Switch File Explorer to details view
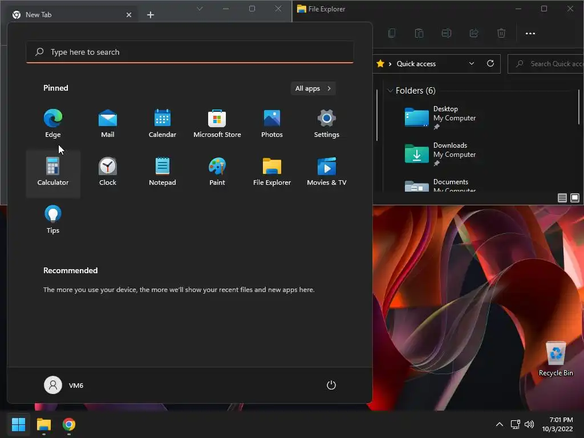Viewport: 584px width, 438px height. click(562, 198)
